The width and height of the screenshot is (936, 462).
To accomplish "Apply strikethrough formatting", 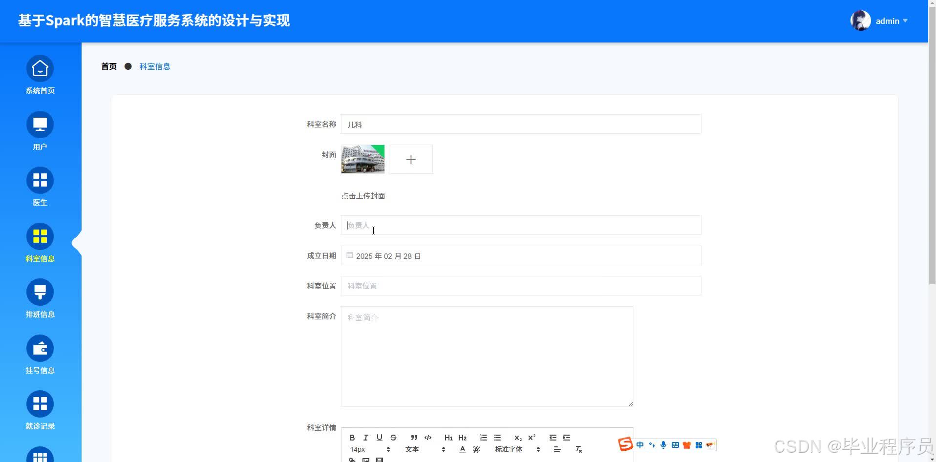I will coord(394,437).
